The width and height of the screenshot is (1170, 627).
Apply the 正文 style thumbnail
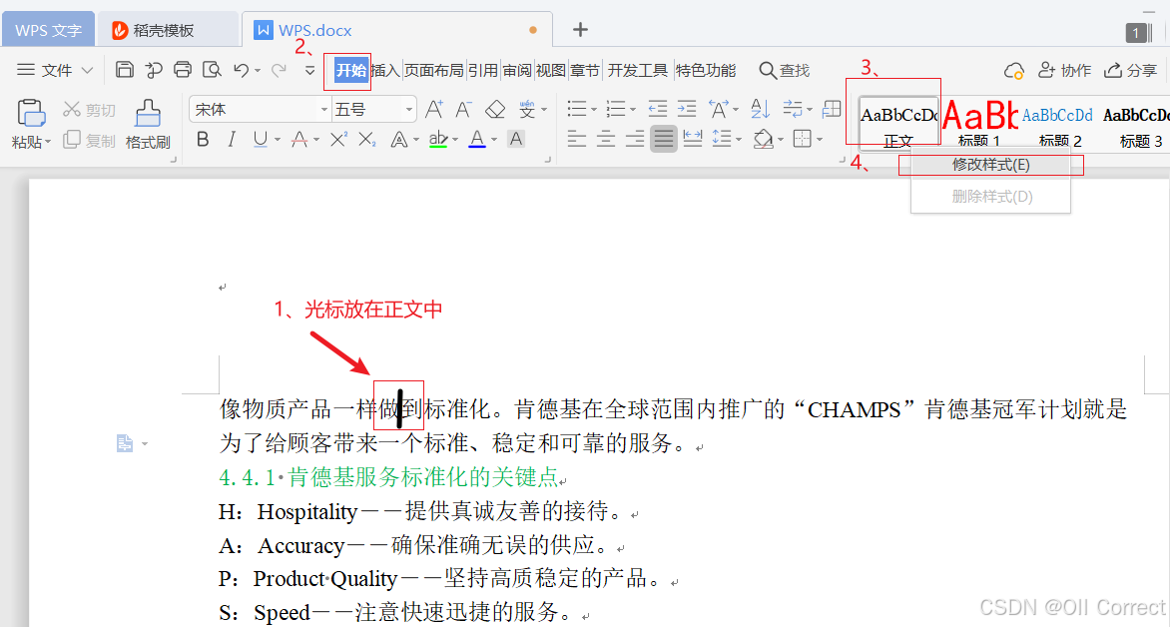click(x=898, y=123)
